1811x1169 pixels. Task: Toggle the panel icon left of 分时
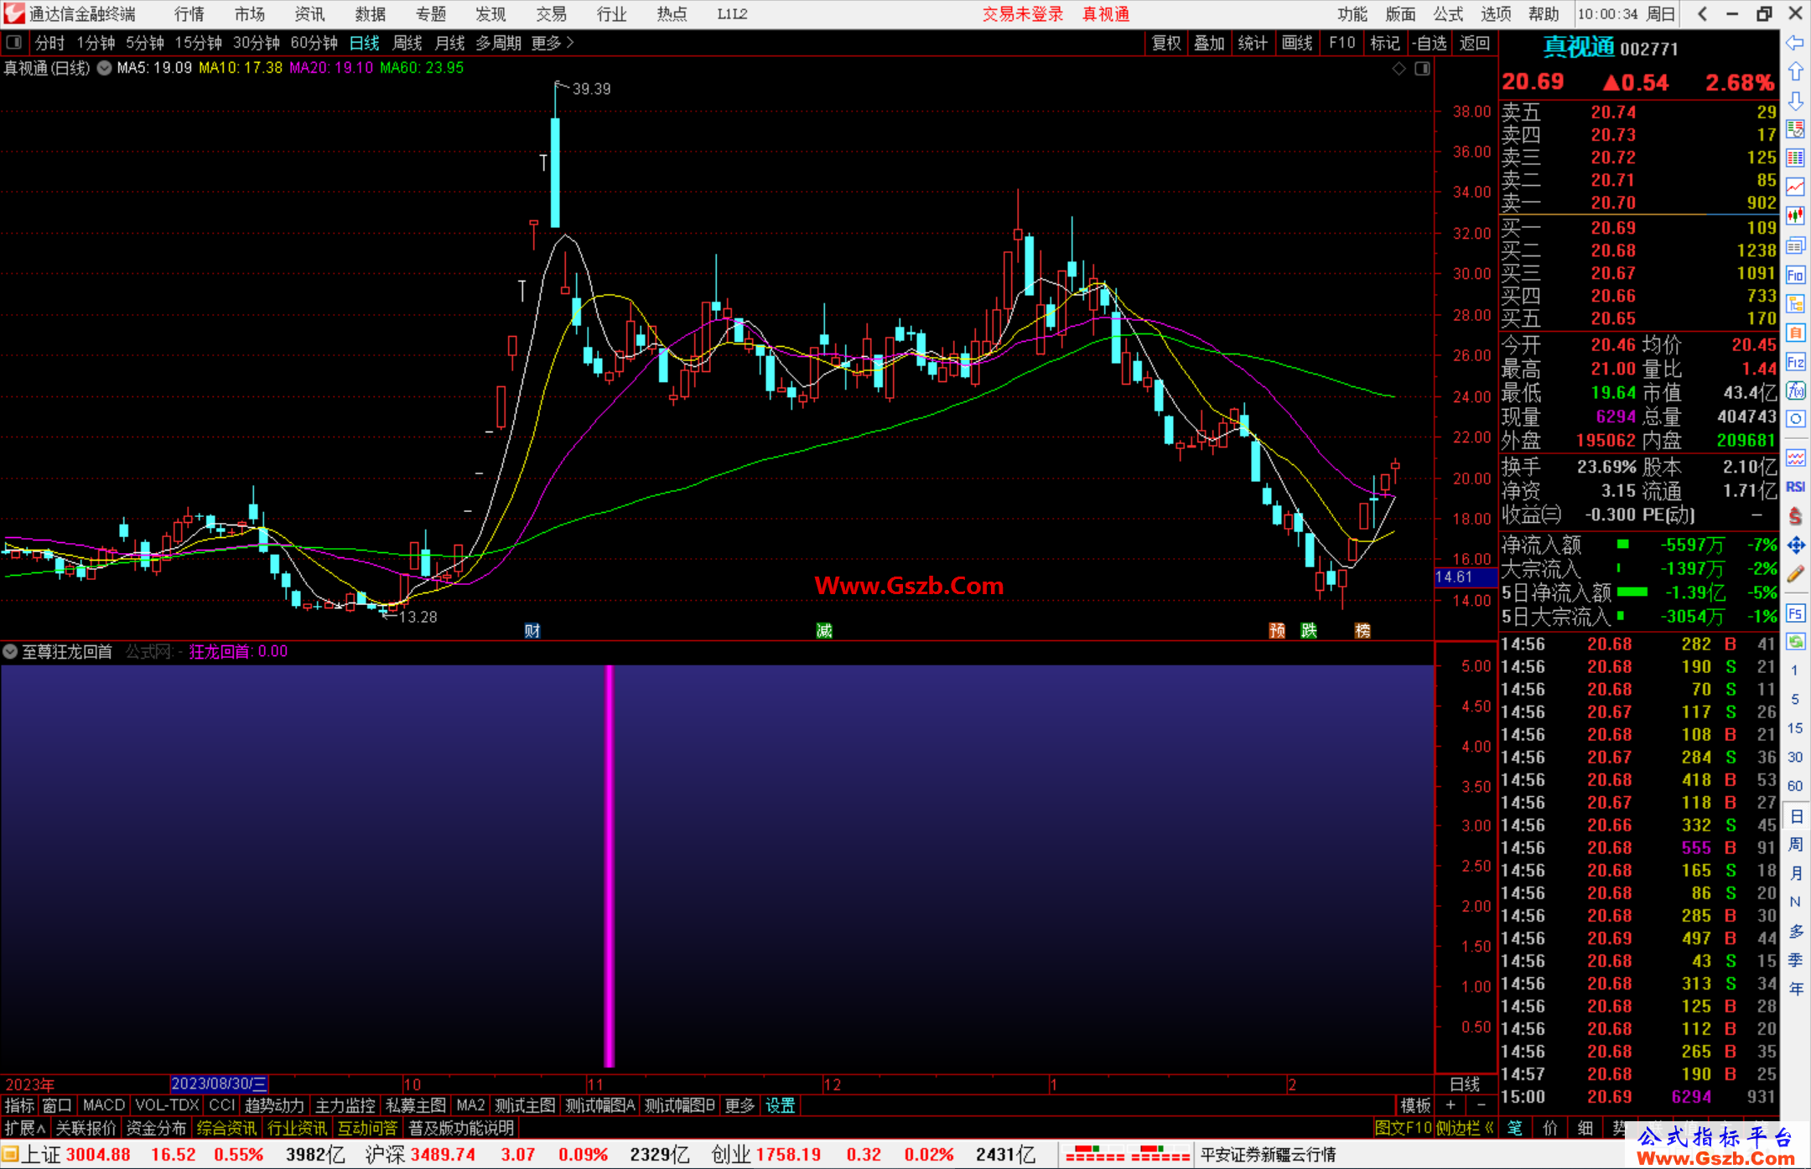(x=14, y=43)
